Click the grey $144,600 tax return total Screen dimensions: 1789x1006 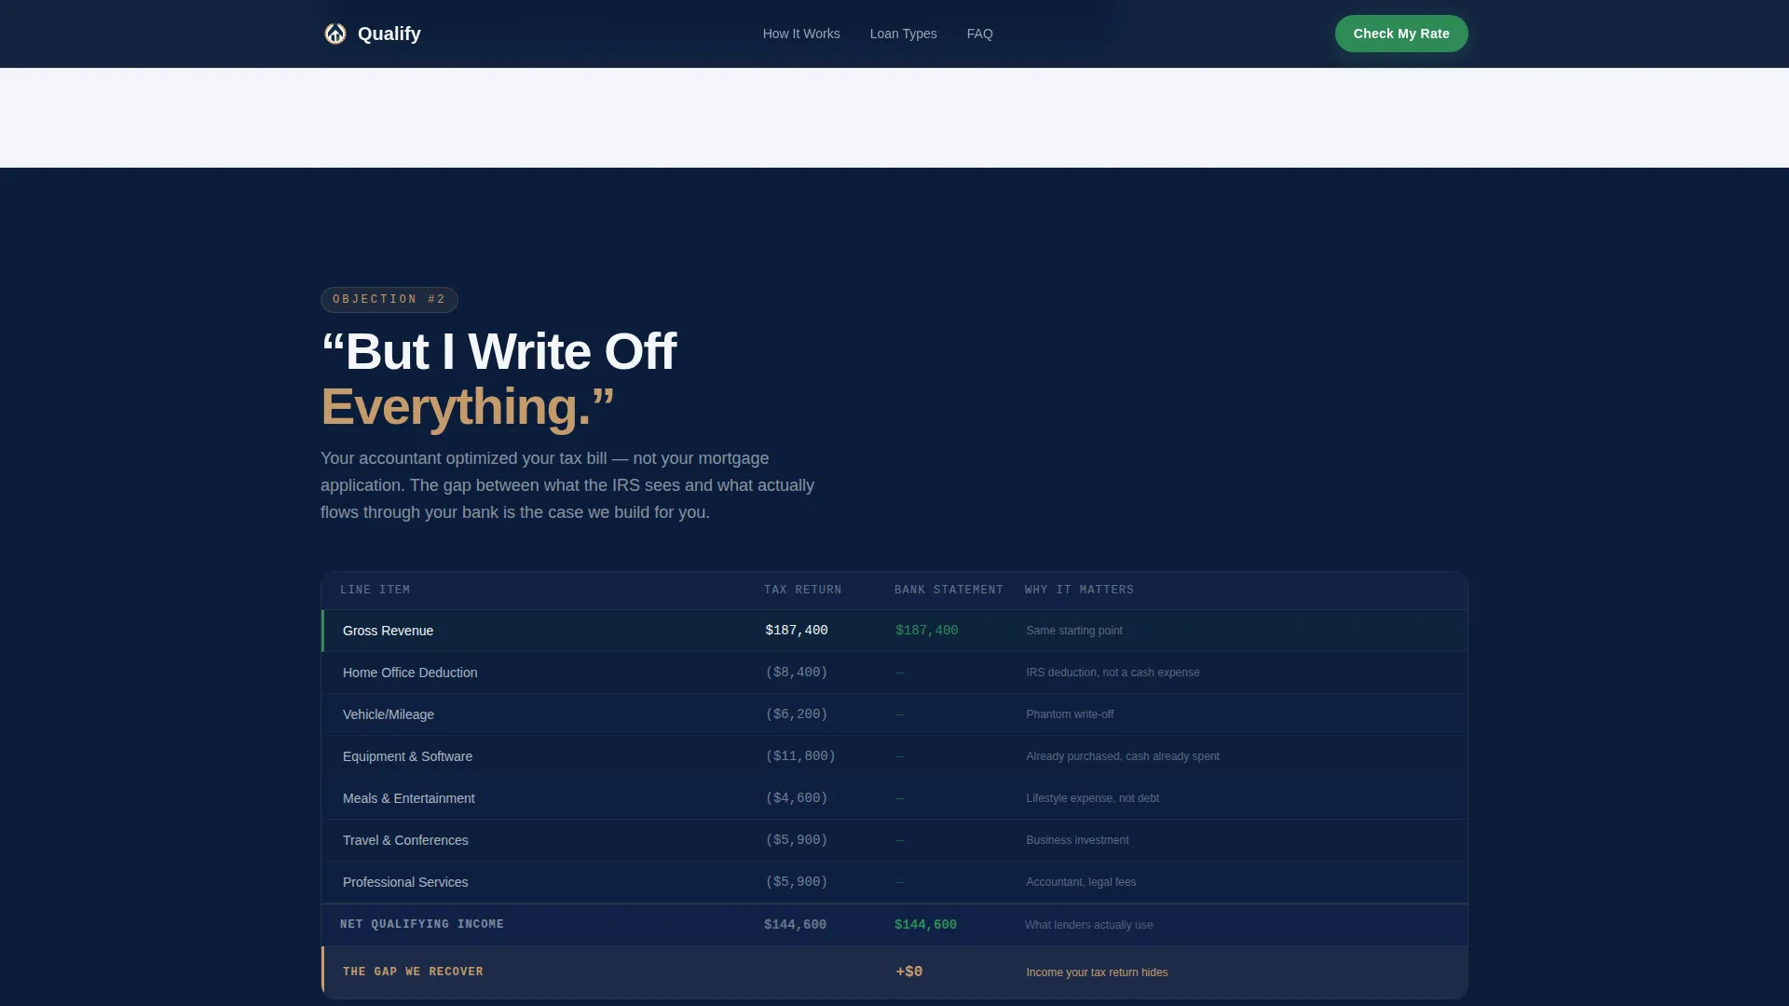(x=795, y=925)
